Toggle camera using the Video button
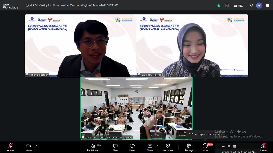The height and width of the screenshot is (153, 273). 29,147
